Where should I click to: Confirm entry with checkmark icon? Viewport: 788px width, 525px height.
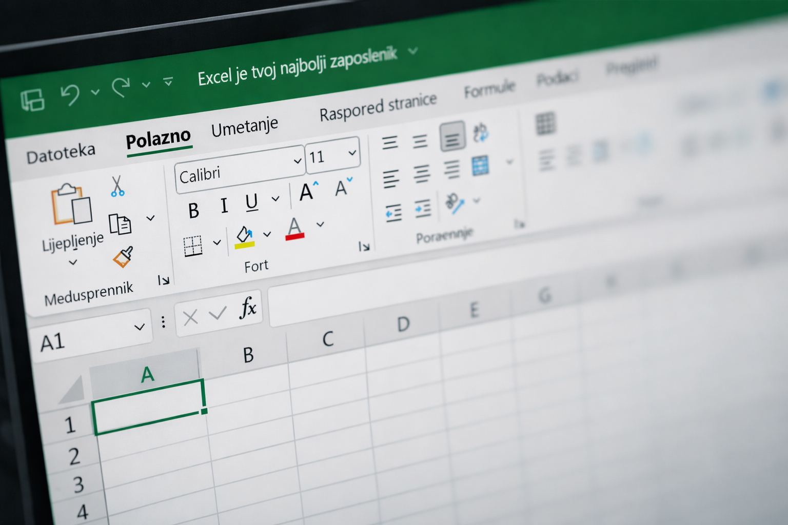click(218, 313)
